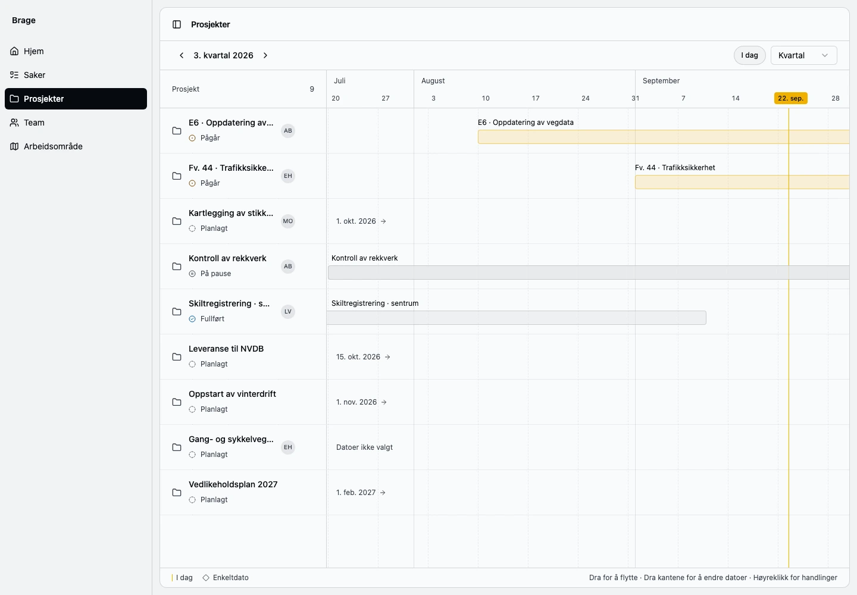Viewport: 857px width, 595px height.
Task: Open Team in the sidebar
Action: 76,123
